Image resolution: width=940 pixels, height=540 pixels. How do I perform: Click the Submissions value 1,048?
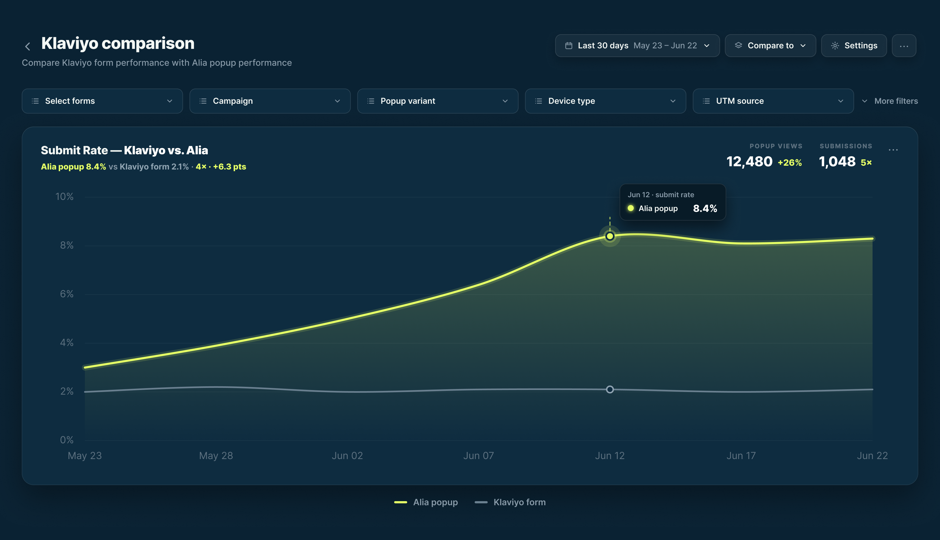(837, 162)
